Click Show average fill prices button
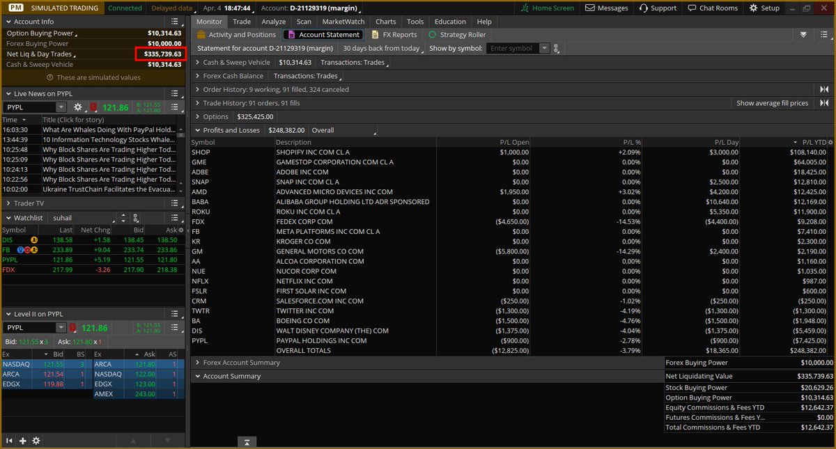Screen dimensions: 836x449 click(x=772, y=103)
